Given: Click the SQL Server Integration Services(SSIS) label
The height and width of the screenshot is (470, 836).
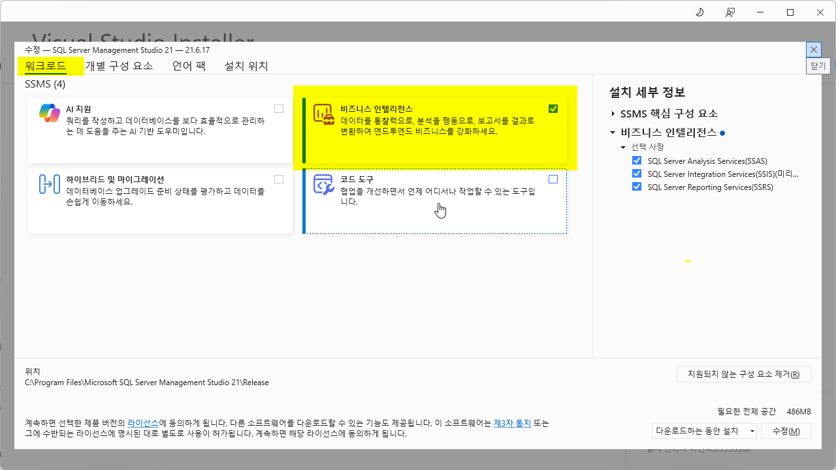Looking at the screenshot, I should (723, 174).
